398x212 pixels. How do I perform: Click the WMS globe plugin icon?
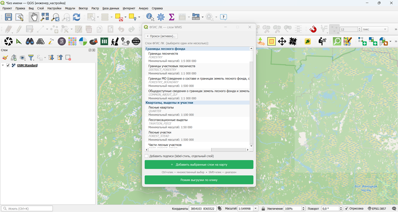click(136, 41)
